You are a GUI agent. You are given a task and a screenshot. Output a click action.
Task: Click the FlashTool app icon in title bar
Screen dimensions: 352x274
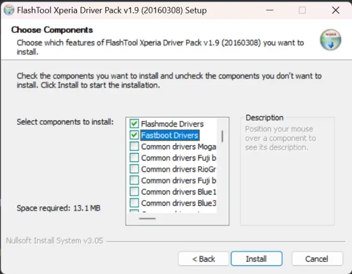click(x=9, y=10)
